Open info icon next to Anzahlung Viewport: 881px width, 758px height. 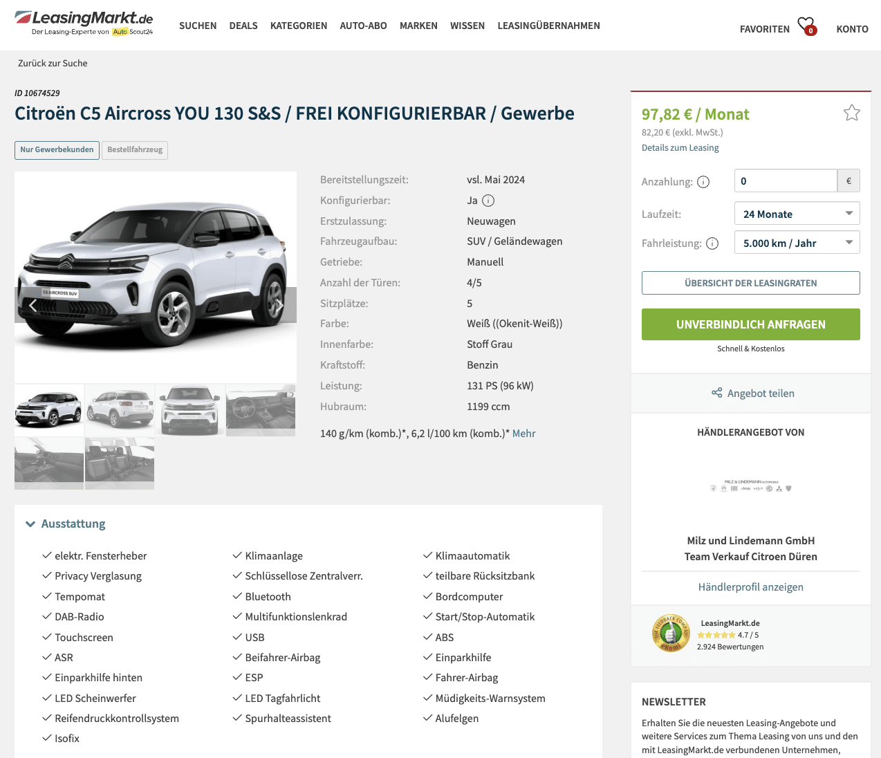(703, 182)
